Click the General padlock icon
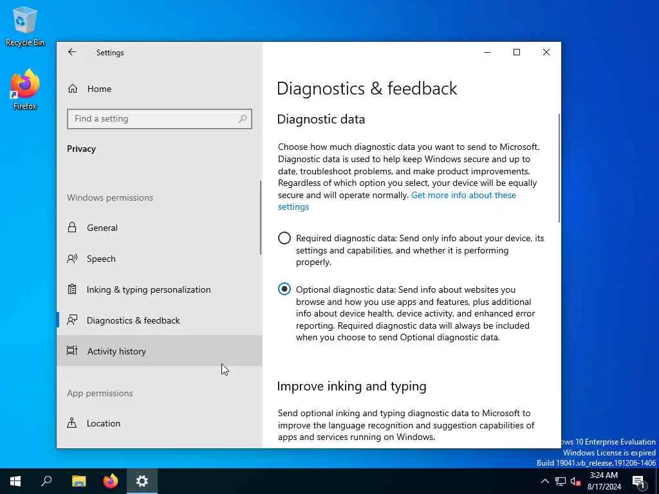The width and height of the screenshot is (659, 494). [x=72, y=227]
